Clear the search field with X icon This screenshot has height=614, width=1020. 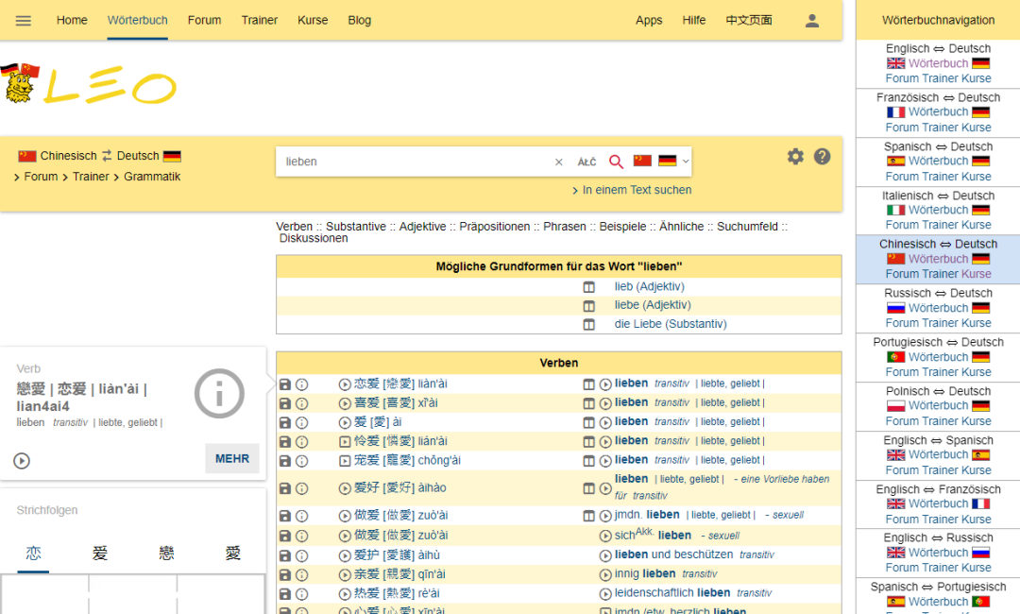tap(559, 162)
